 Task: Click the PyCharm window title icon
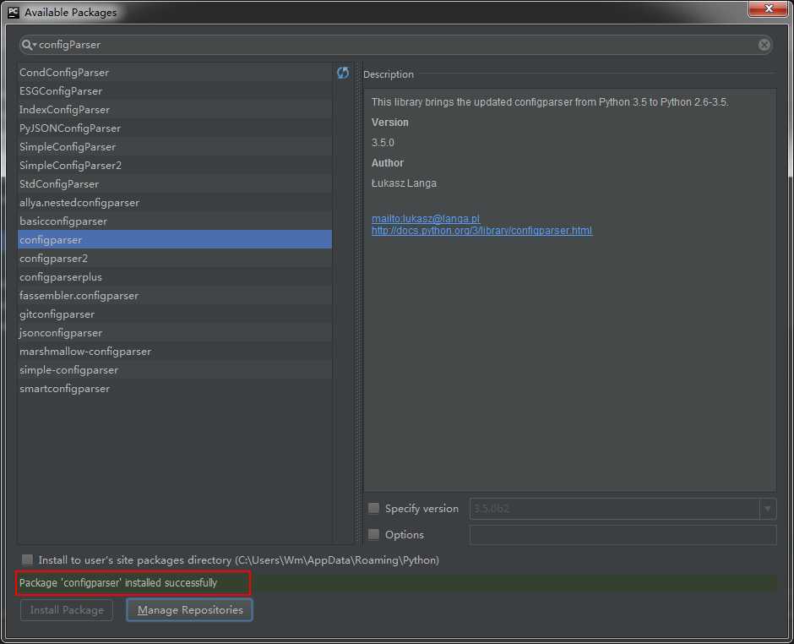click(x=14, y=12)
